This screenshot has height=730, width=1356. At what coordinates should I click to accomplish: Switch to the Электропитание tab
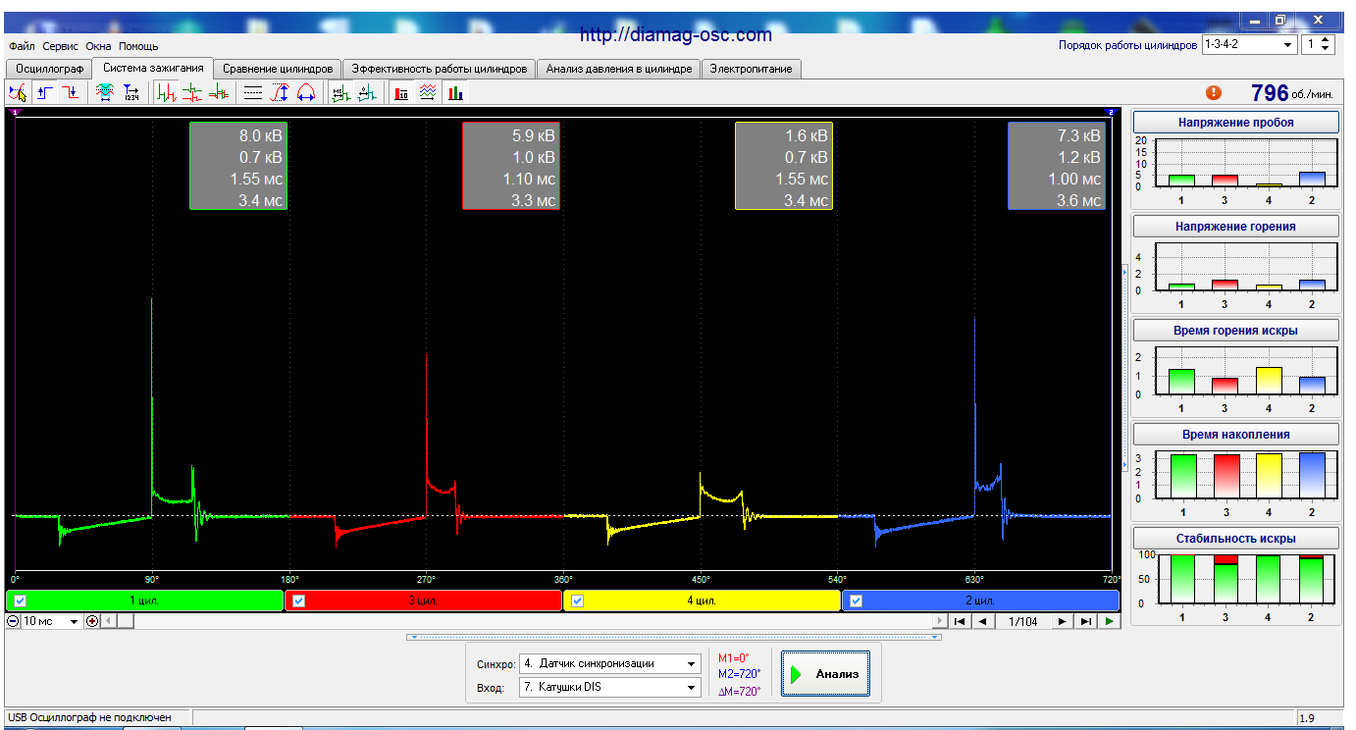(x=752, y=69)
